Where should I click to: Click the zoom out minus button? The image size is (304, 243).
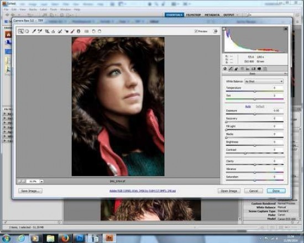point(19,181)
